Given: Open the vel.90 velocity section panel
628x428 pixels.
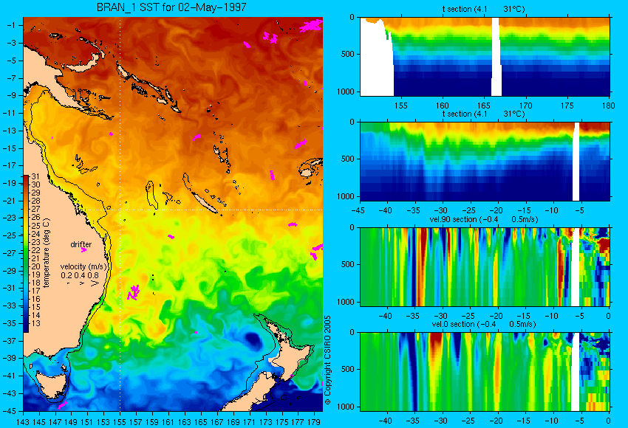Looking at the screenshot, I should [x=485, y=267].
